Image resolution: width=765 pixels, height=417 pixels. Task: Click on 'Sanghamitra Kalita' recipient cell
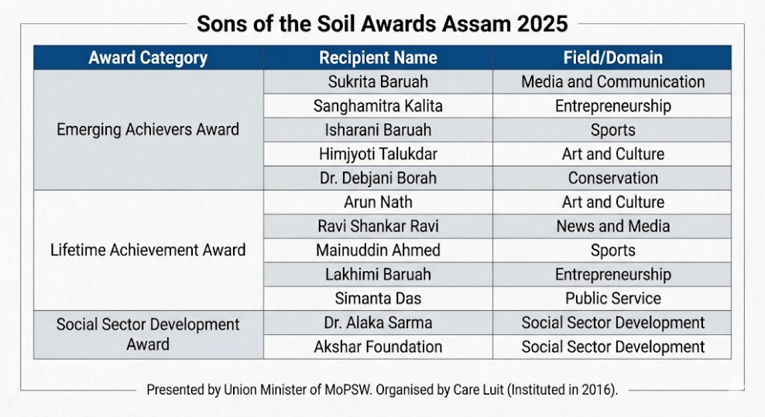[378, 106]
